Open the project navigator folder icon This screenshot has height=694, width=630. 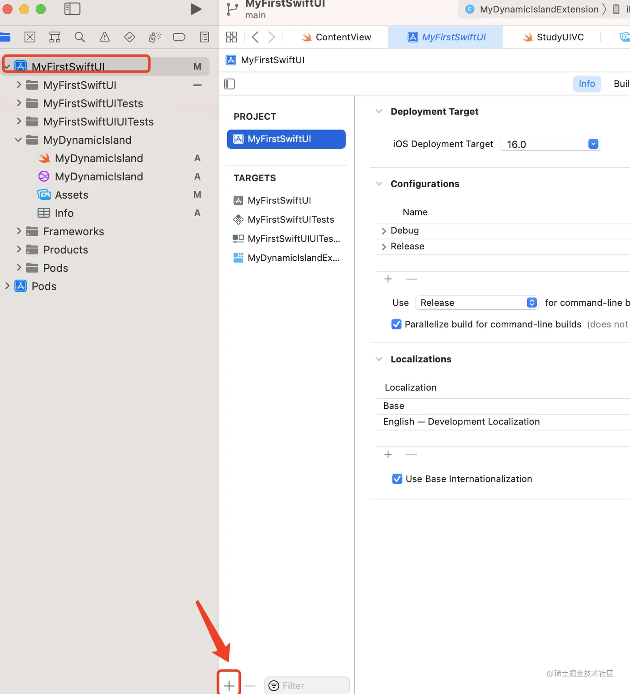click(5, 37)
